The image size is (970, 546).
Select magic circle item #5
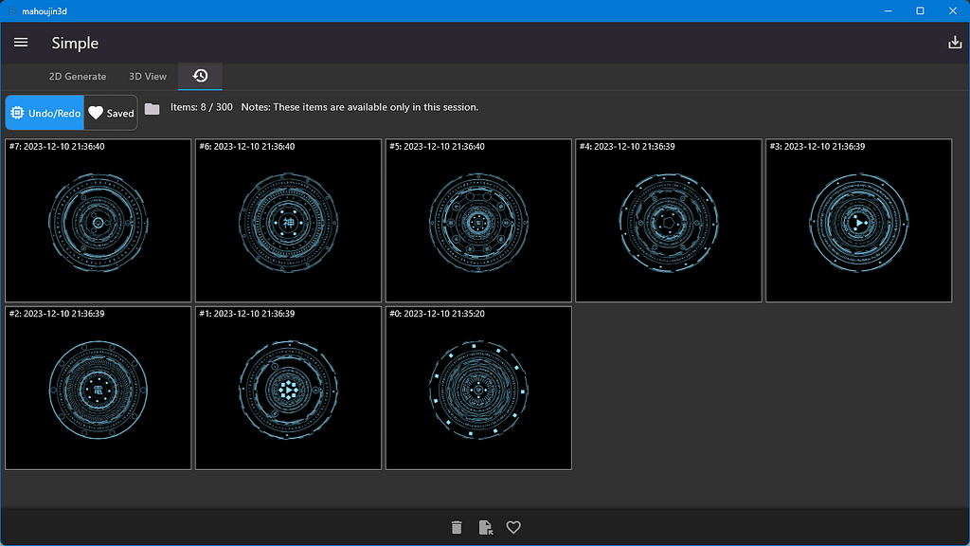point(477,220)
